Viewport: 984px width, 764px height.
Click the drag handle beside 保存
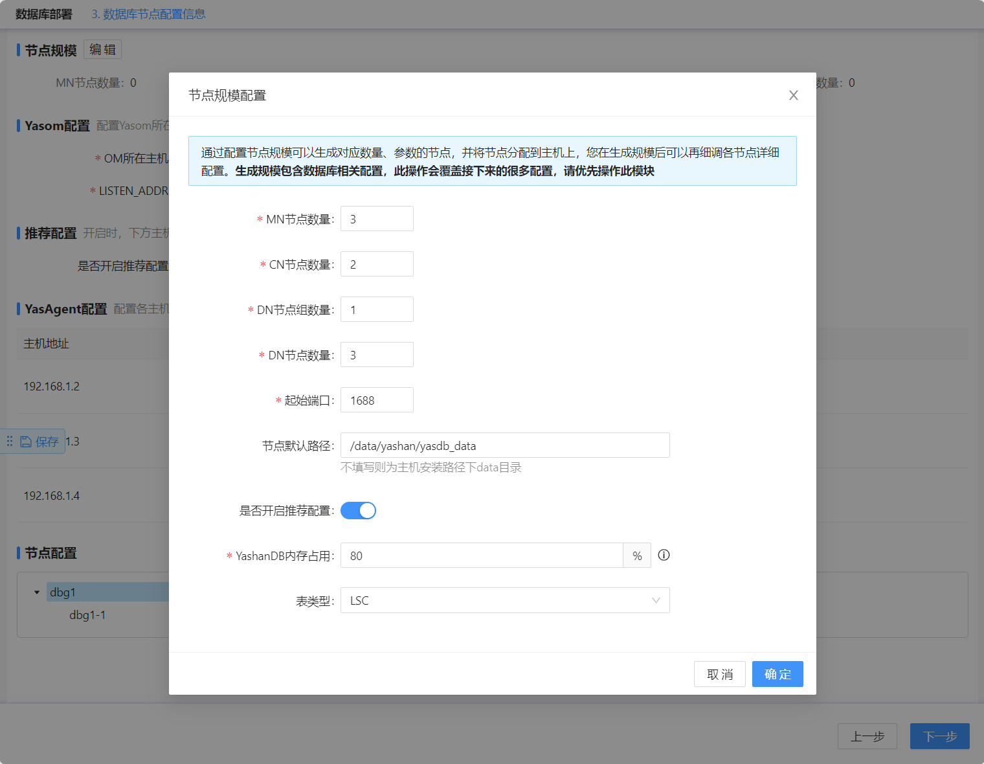10,441
